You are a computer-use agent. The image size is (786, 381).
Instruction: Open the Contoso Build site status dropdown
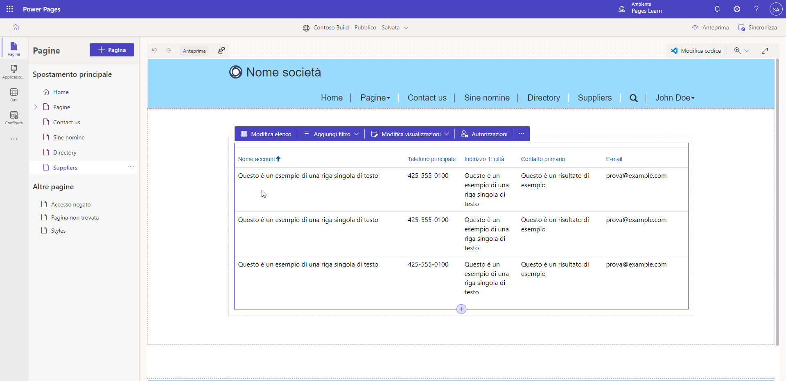[x=406, y=28]
